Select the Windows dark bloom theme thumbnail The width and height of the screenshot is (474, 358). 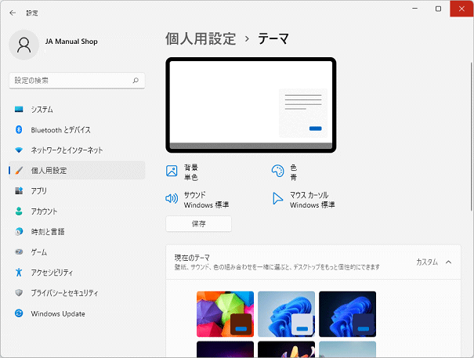(x=348, y=314)
